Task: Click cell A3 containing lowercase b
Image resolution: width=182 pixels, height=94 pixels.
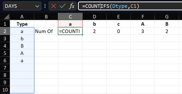Action: point(22,39)
